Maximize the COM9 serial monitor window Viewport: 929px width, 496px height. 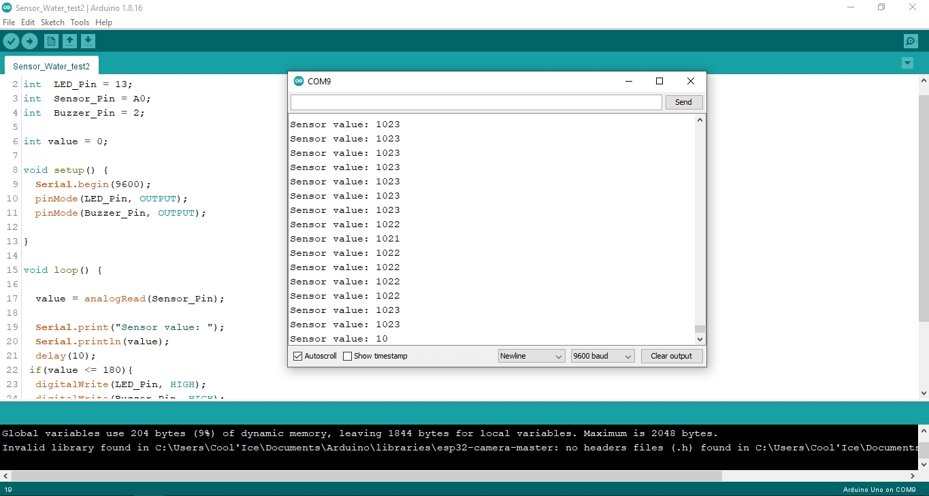pyautogui.click(x=659, y=81)
